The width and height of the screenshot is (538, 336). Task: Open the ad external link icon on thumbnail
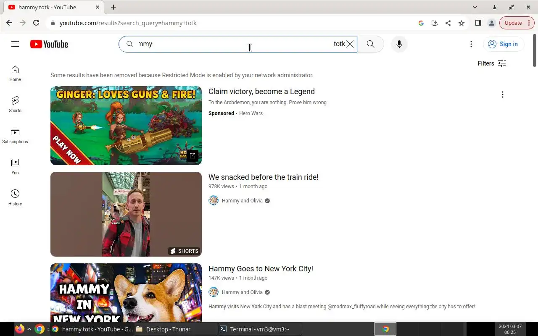(x=193, y=156)
